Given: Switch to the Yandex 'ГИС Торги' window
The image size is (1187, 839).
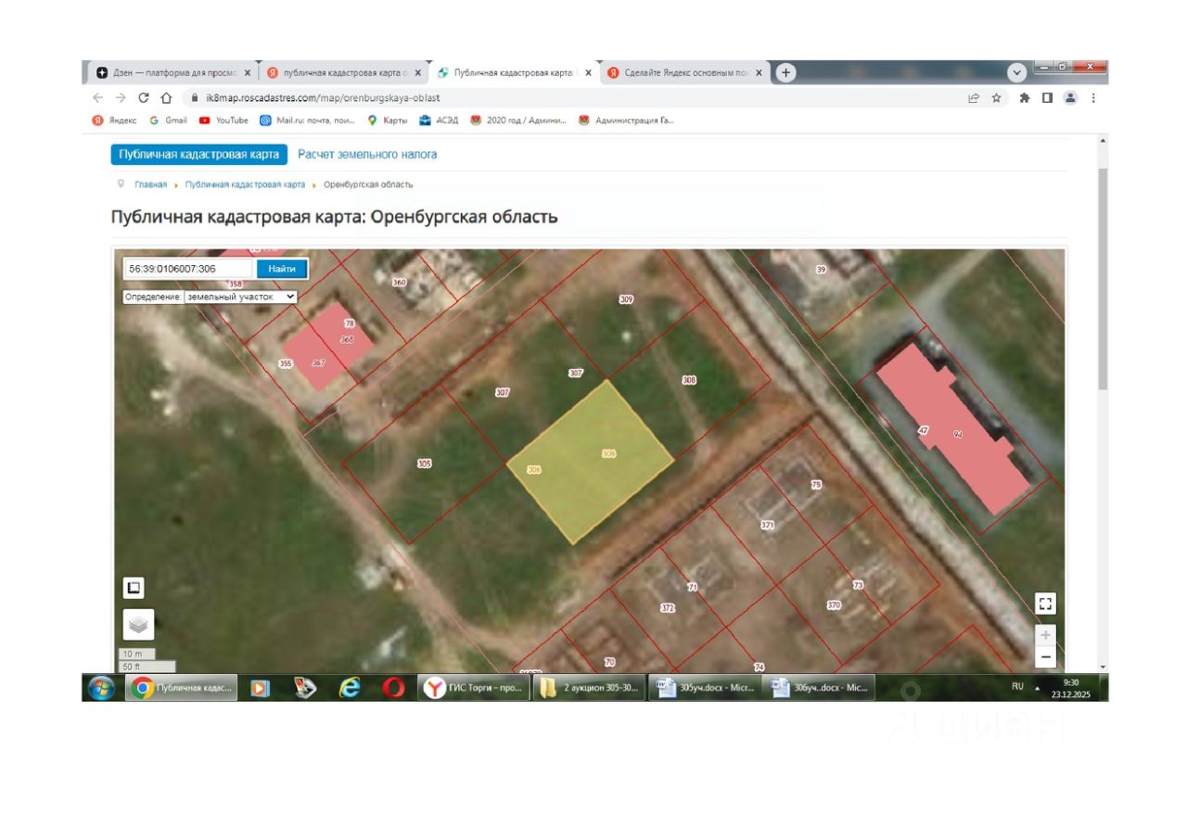Looking at the screenshot, I should pos(475,688).
